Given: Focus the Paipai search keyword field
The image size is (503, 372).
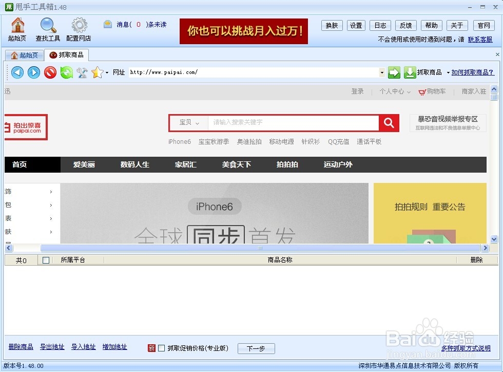Looking at the screenshot, I should tap(293, 122).
